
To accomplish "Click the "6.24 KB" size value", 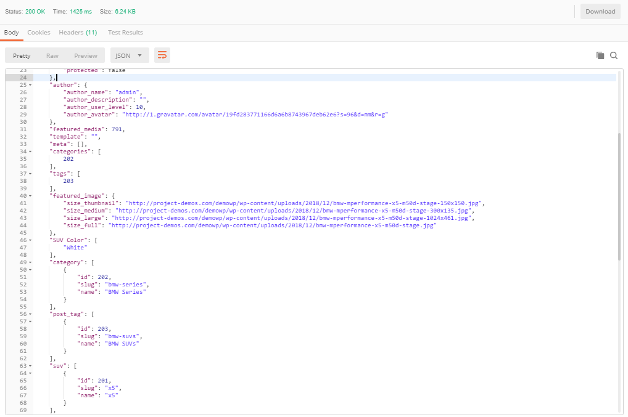I will tap(125, 12).
